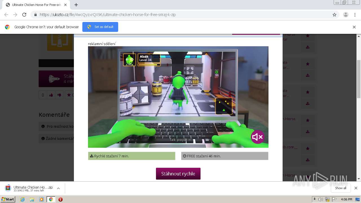This screenshot has height=203, width=361.
Task: Download the first related file
Action: coord(307,47)
